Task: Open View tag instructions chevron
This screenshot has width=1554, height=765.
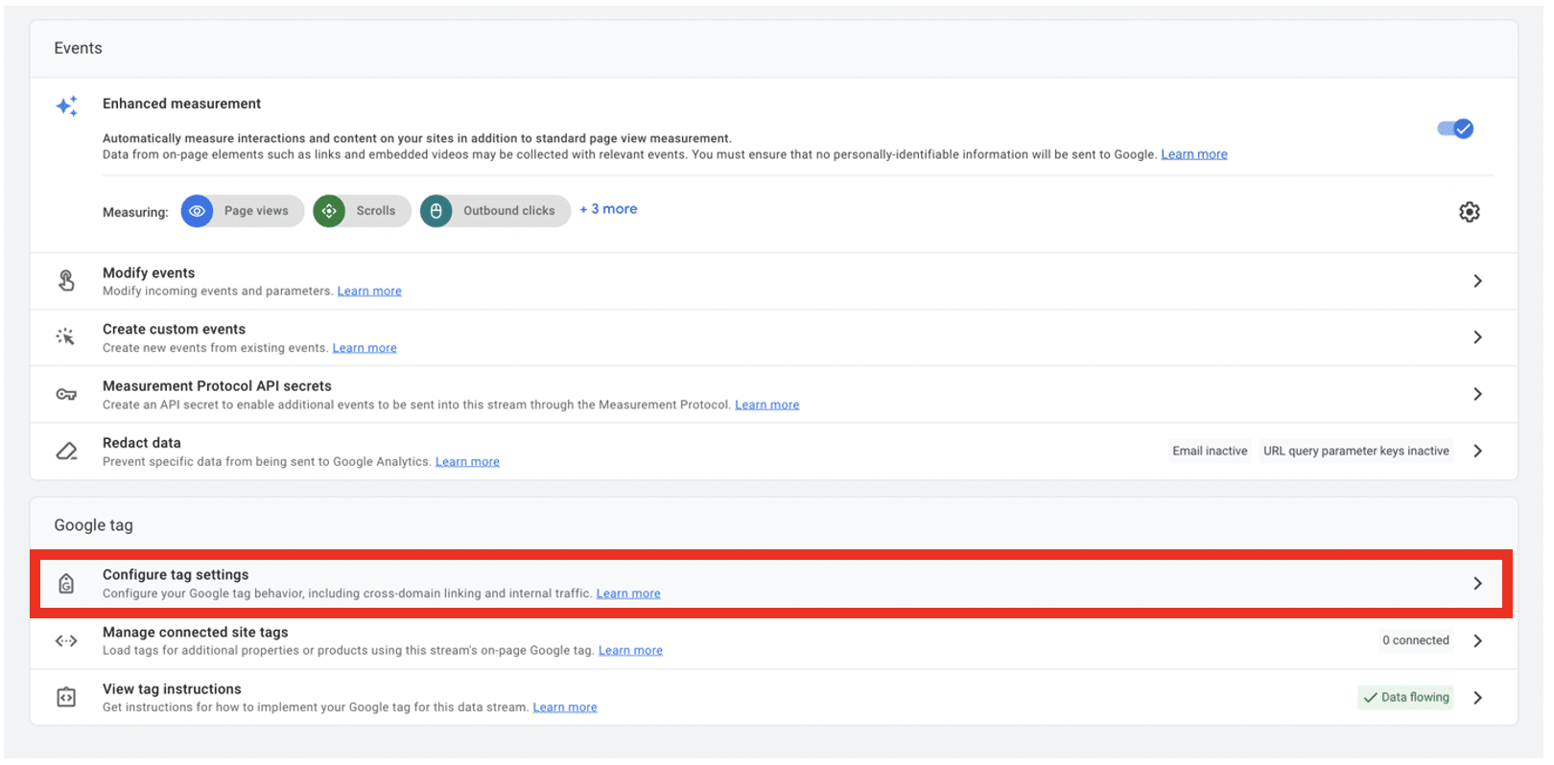Action: (1477, 698)
